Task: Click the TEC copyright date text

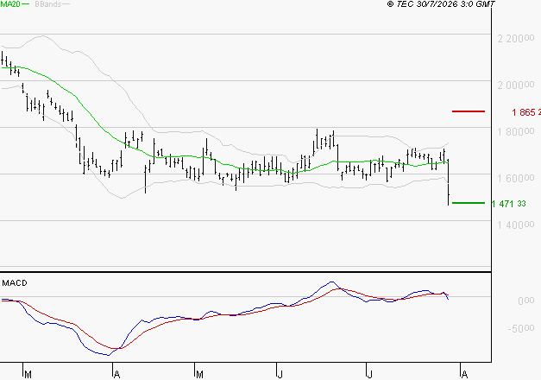Action: (441, 4)
